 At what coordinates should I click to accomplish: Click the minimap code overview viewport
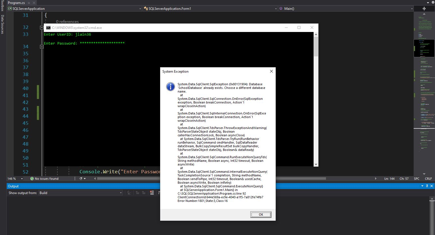point(424,48)
